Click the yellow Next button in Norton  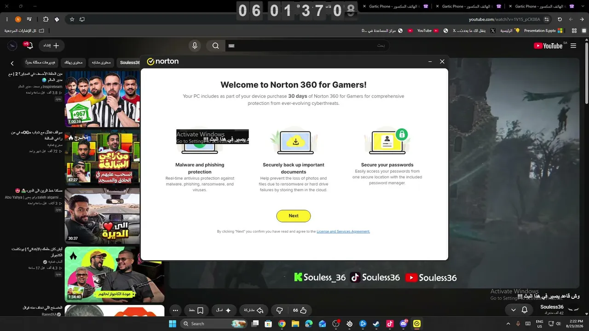(294, 216)
